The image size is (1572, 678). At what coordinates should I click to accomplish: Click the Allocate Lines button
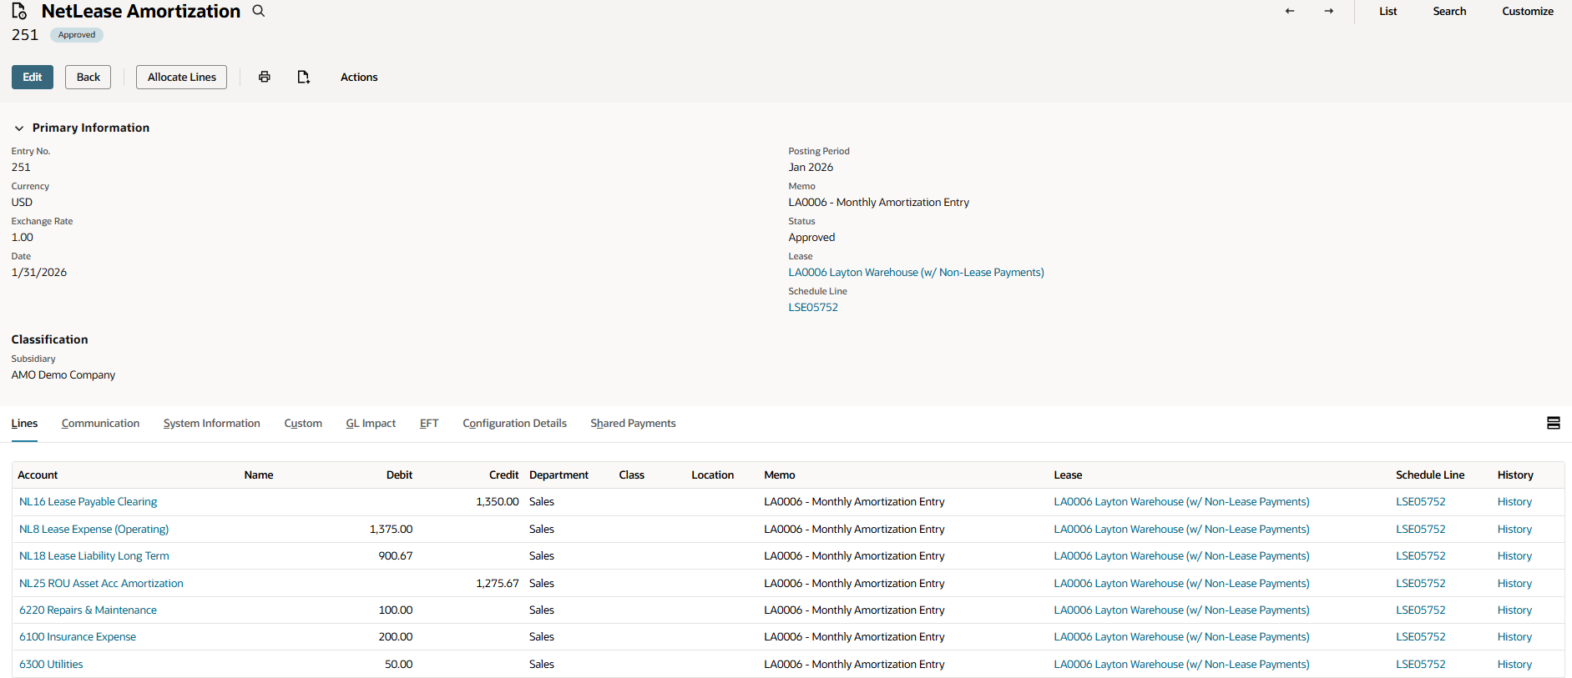[x=181, y=77]
